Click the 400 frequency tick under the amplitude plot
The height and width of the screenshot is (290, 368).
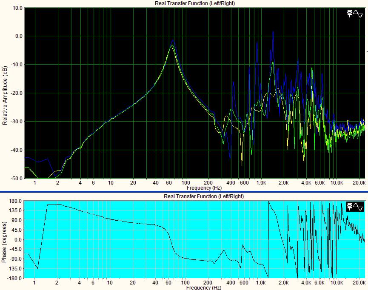click(x=231, y=183)
